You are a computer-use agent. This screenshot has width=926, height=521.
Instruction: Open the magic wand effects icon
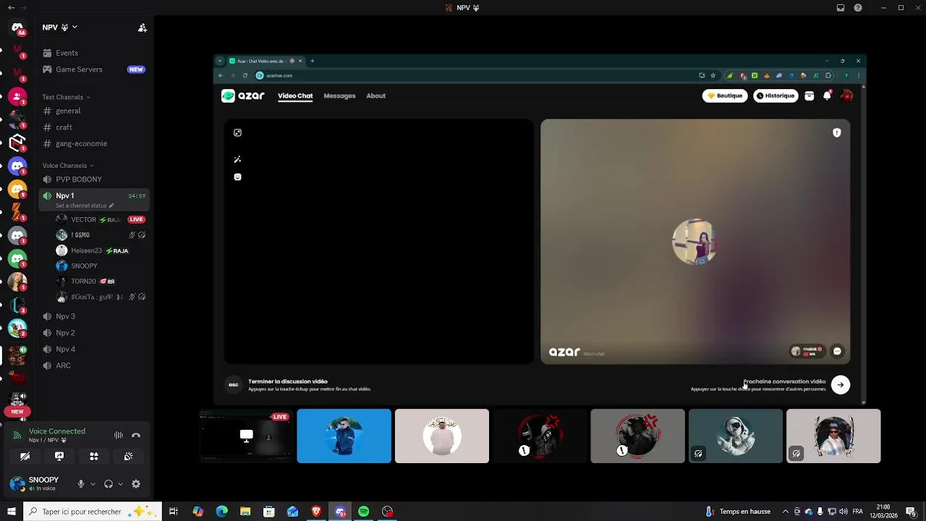click(x=237, y=159)
